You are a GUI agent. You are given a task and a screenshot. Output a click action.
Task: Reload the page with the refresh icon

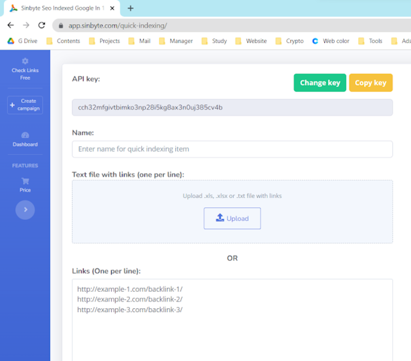(x=42, y=24)
